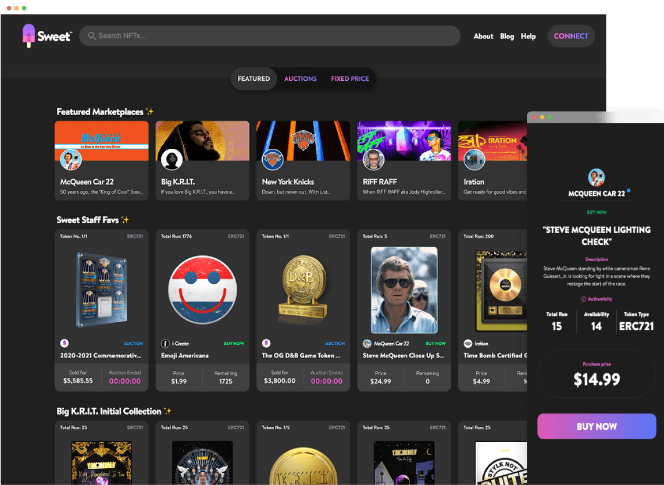Click BUY NOW button in detail panel

point(597,426)
